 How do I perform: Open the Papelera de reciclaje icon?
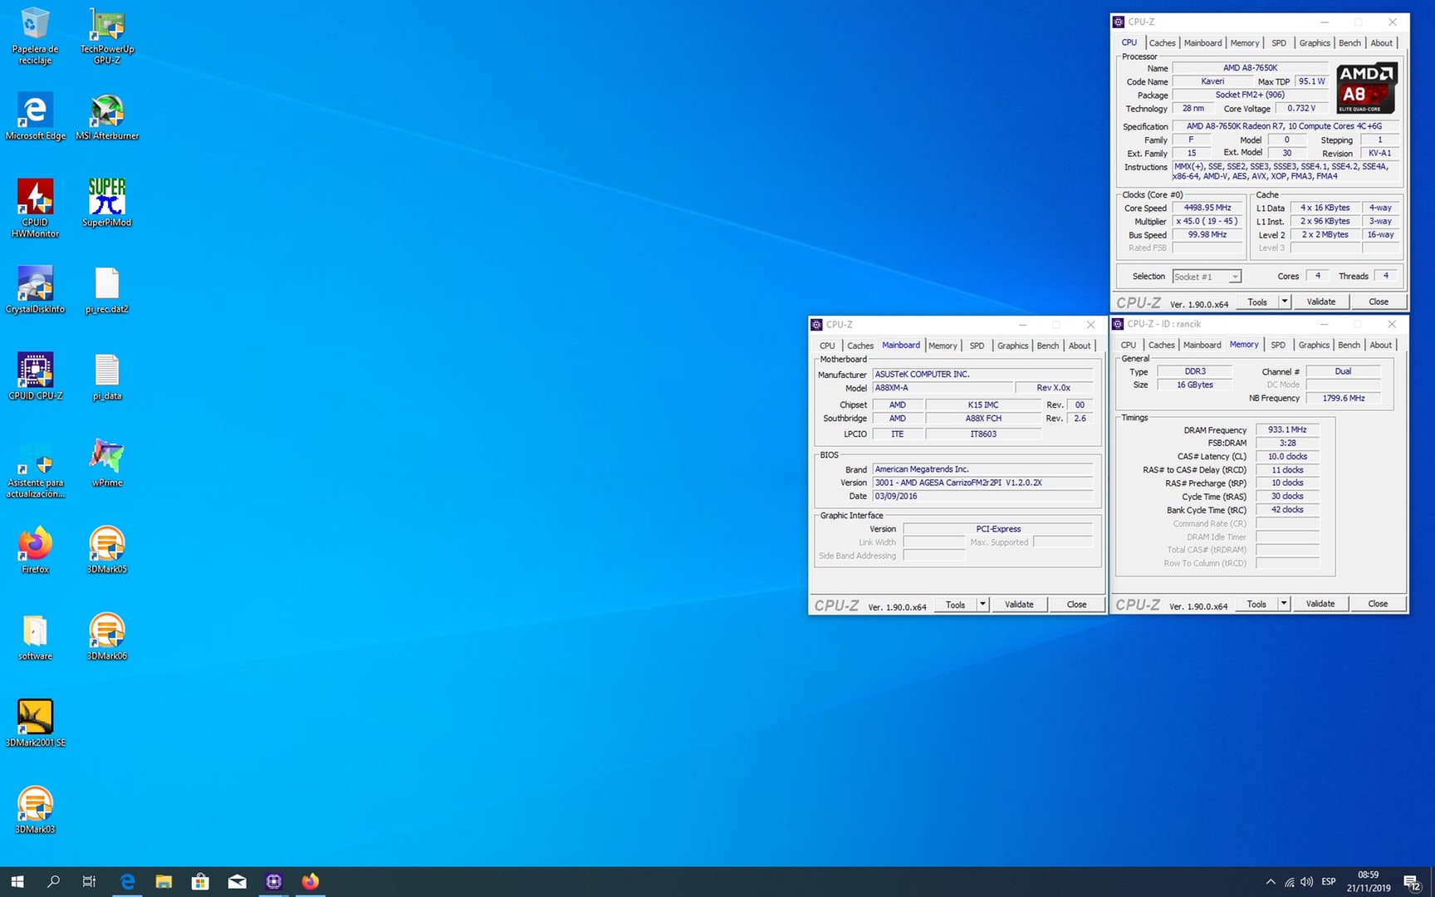tap(35, 36)
